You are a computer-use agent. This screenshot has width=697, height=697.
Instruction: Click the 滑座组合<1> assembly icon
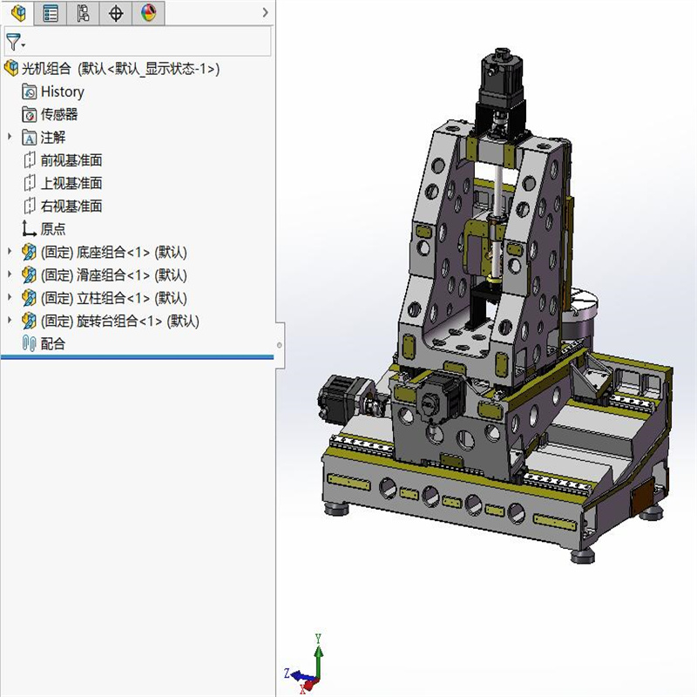tap(30, 275)
